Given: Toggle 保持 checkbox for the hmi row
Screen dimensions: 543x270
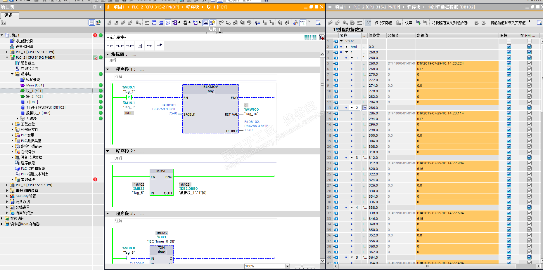Looking at the screenshot, I should [x=509, y=47].
